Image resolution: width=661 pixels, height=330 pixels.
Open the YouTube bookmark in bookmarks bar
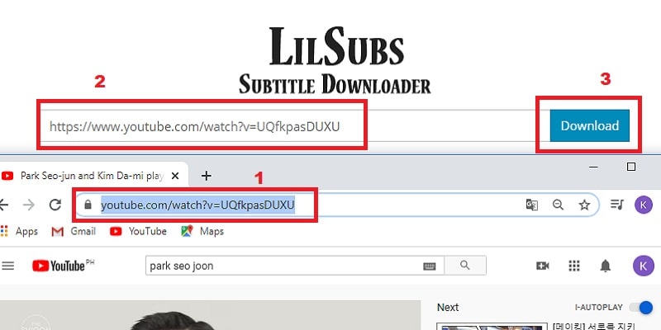point(138,231)
